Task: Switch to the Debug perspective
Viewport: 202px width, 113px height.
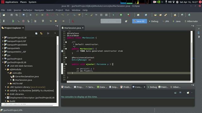Action: (154, 21)
